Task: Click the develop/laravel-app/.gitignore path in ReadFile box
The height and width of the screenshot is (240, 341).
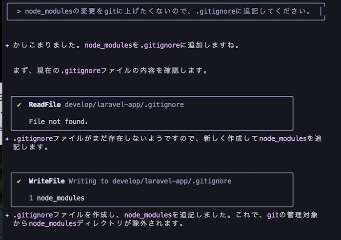Action: [124, 105]
